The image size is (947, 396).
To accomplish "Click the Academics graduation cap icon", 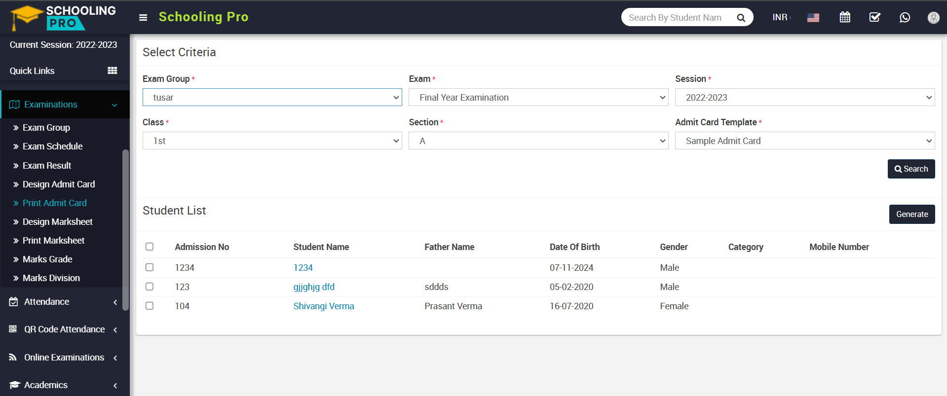I will (14, 385).
